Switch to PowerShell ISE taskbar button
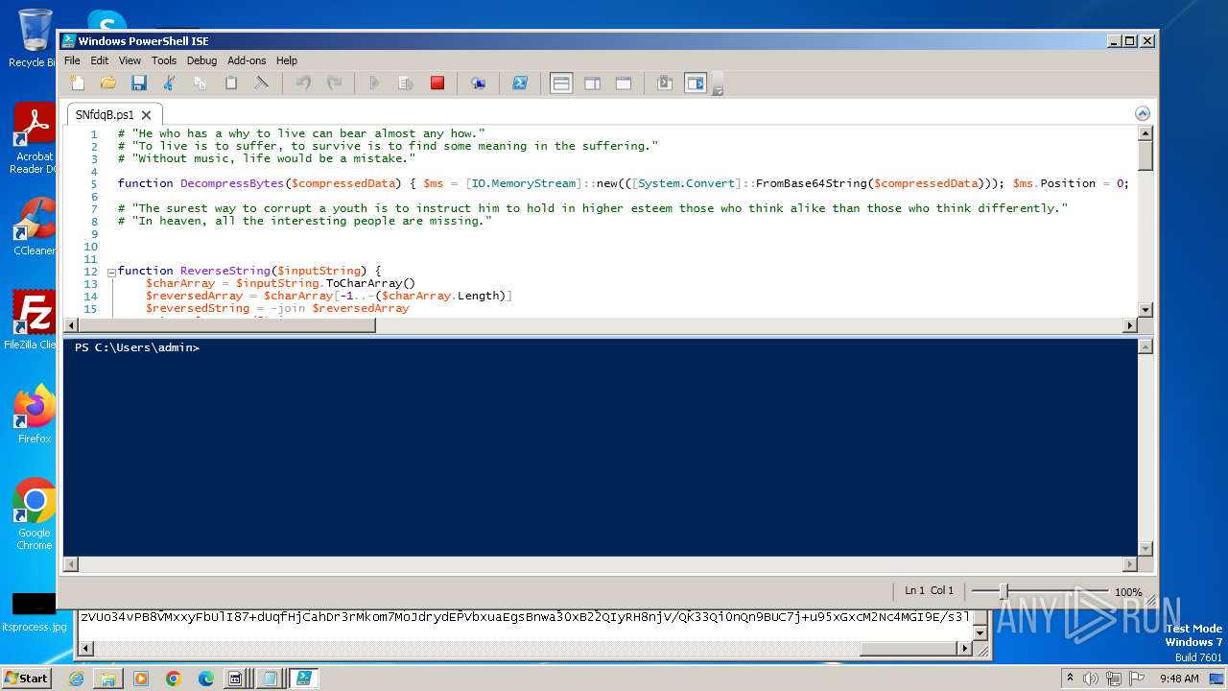 (303, 679)
